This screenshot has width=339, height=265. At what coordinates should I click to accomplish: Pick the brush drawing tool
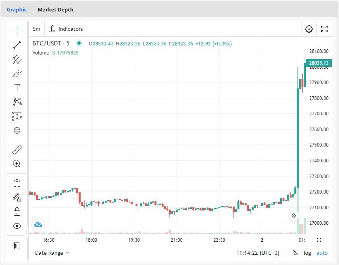coord(17,73)
